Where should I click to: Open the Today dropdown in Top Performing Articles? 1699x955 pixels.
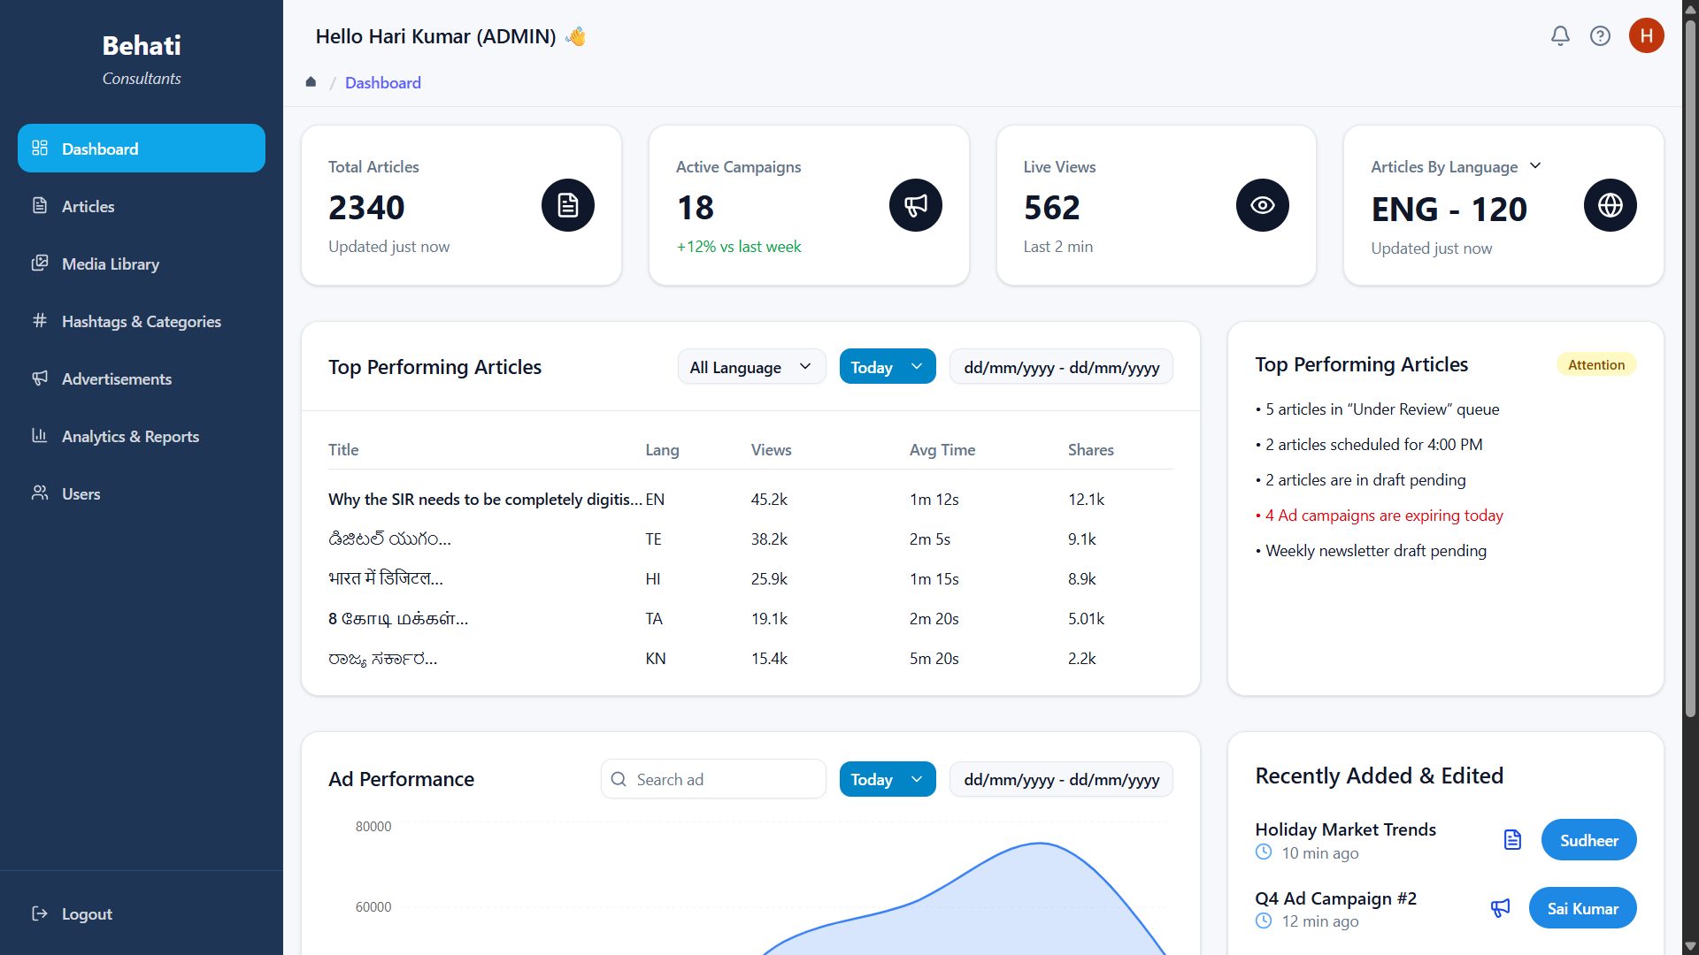click(x=887, y=367)
